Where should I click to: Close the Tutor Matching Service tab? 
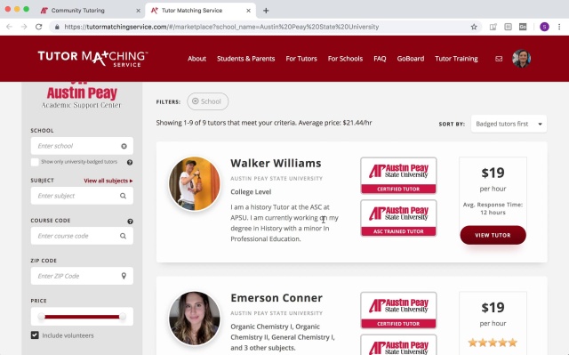pyautogui.click(x=249, y=11)
